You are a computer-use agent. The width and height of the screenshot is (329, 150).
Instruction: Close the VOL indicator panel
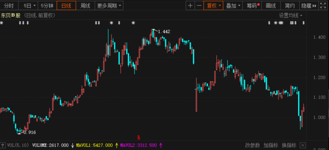[x=302, y=145]
